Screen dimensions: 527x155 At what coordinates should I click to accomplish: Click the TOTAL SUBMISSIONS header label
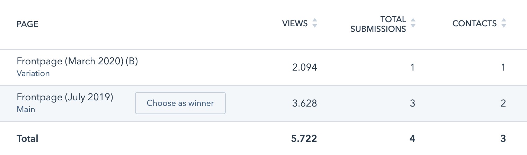coord(378,24)
